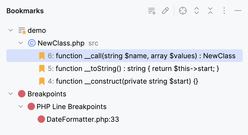Image resolution: width=248 pixels, height=135 pixels.
Task: Click the Edit pencil icon
Action: click(165, 11)
